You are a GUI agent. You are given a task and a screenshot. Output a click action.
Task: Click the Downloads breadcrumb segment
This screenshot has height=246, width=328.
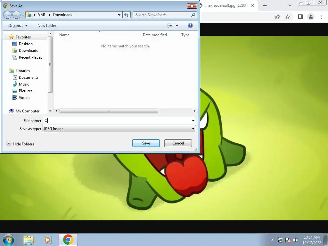62,15
